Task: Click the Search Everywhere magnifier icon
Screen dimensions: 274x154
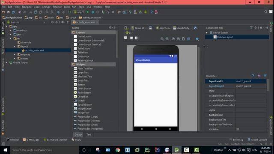Action: [266, 12]
